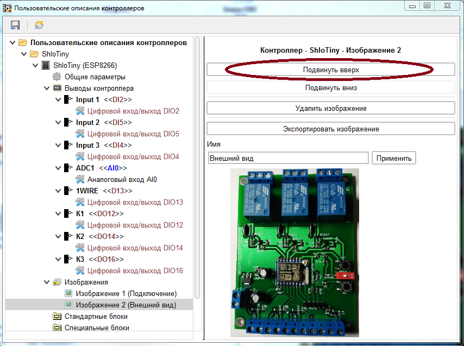The height and width of the screenshot is (346, 464).
Task: Collapse the Изображения node
Action: (x=47, y=282)
